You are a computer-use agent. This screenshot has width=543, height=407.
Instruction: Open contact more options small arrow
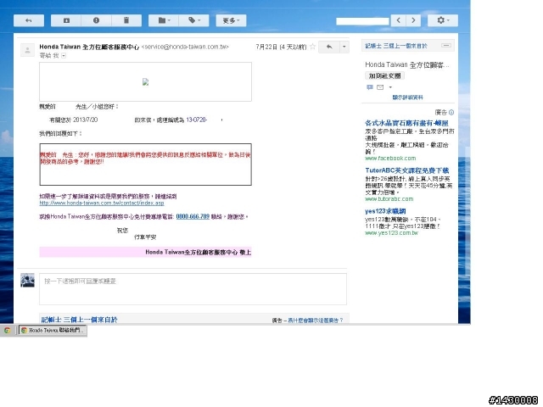[x=390, y=87]
